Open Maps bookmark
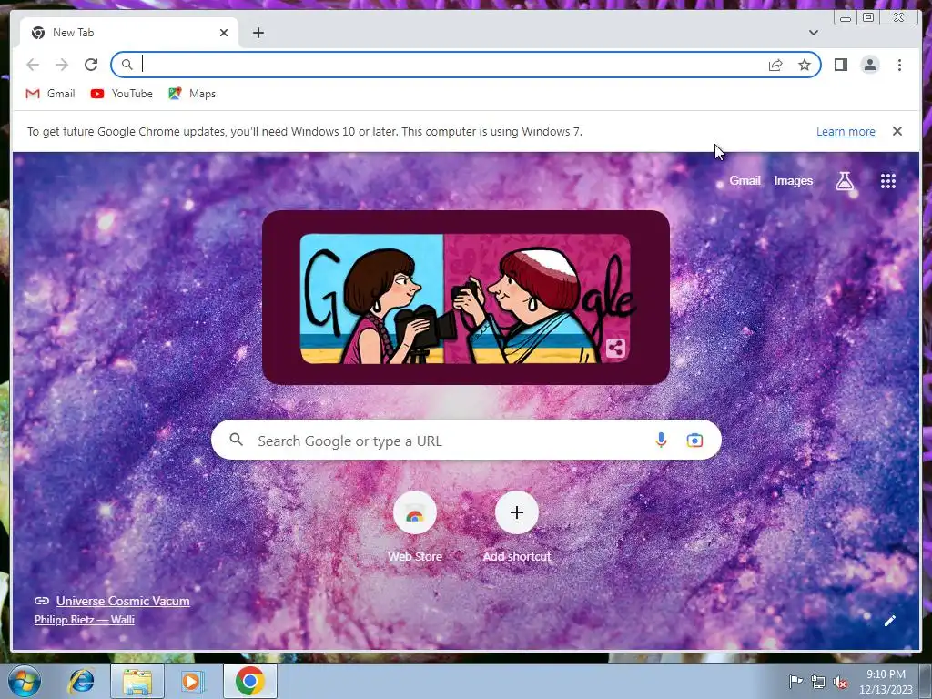 click(x=192, y=94)
